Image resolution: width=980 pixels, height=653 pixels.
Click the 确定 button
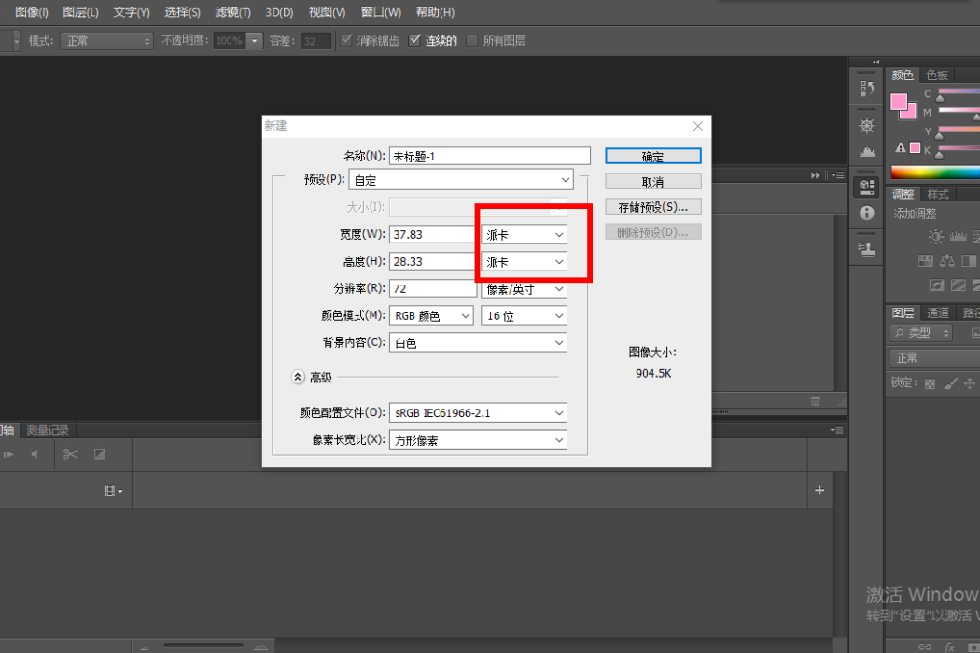pyautogui.click(x=653, y=156)
